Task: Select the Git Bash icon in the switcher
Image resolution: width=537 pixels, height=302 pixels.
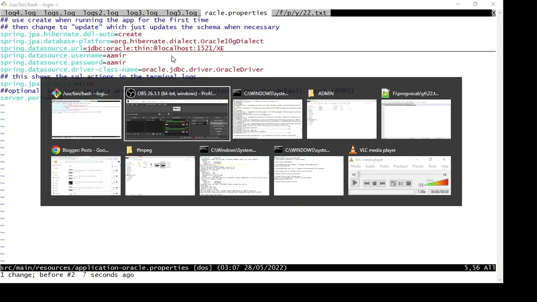Action: pos(57,94)
